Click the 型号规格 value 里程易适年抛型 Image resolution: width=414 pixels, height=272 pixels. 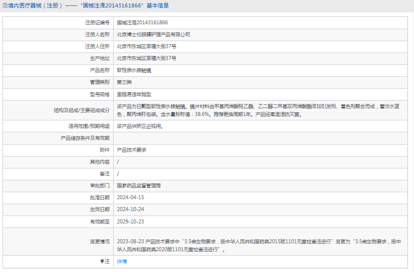point(134,94)
